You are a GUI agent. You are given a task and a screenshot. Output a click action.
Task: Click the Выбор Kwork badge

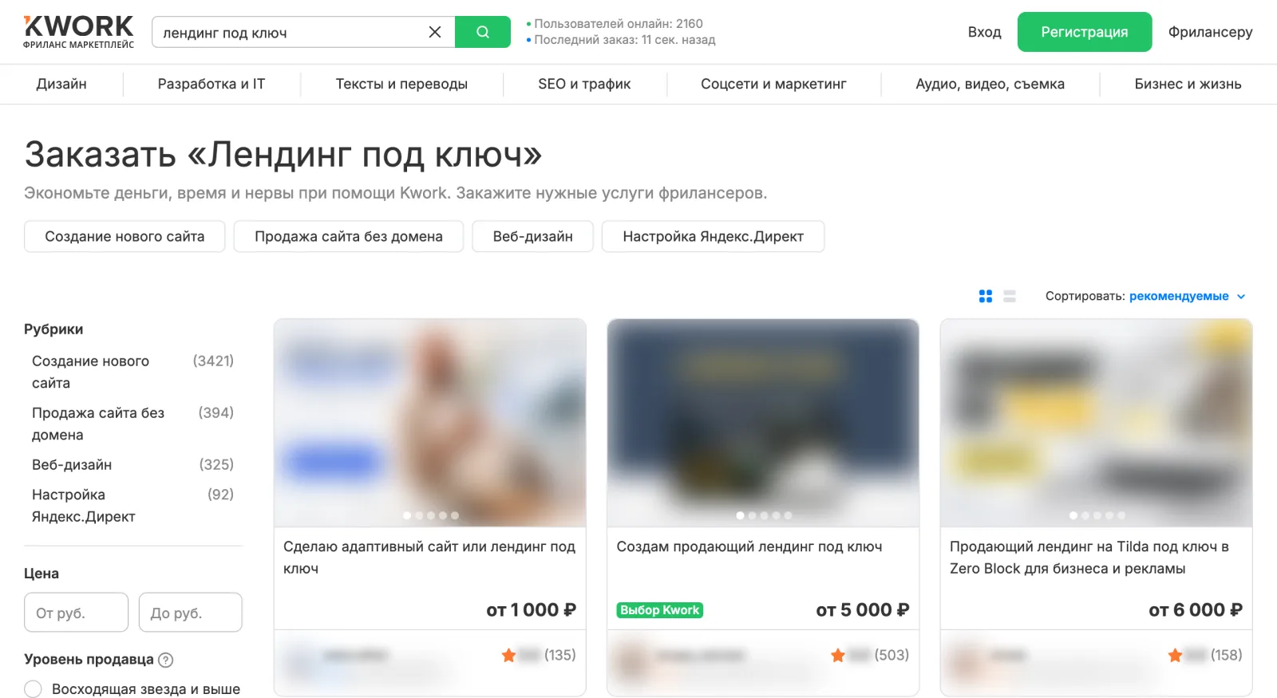coord(660,610)
